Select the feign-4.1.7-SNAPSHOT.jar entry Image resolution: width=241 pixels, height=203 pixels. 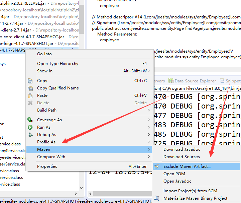pos(39,44)
